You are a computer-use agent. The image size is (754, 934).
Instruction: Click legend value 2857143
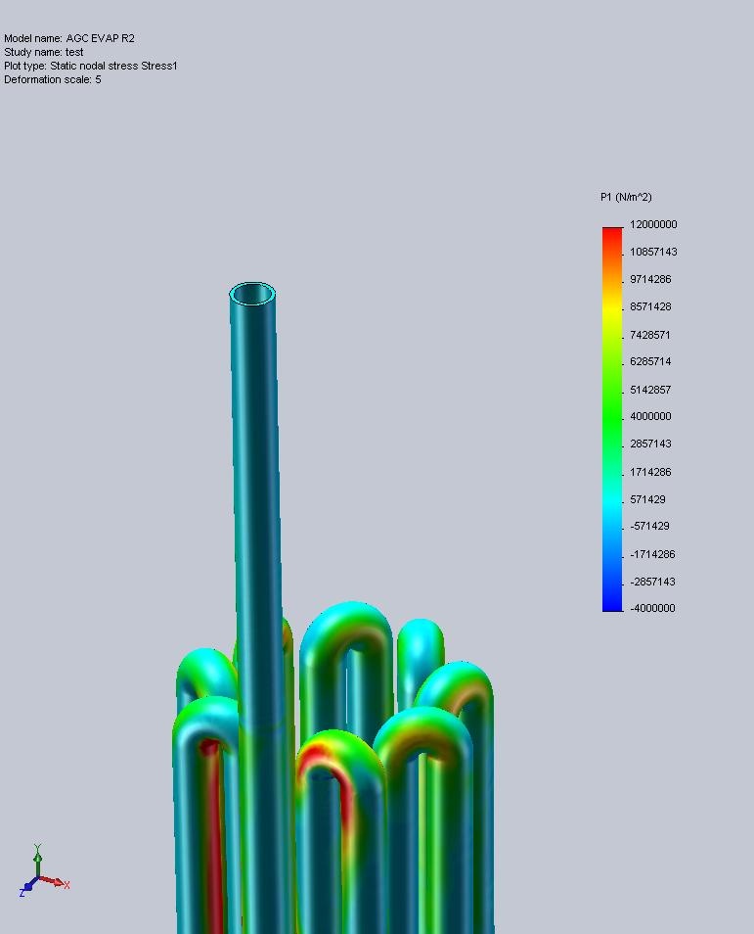650,444
